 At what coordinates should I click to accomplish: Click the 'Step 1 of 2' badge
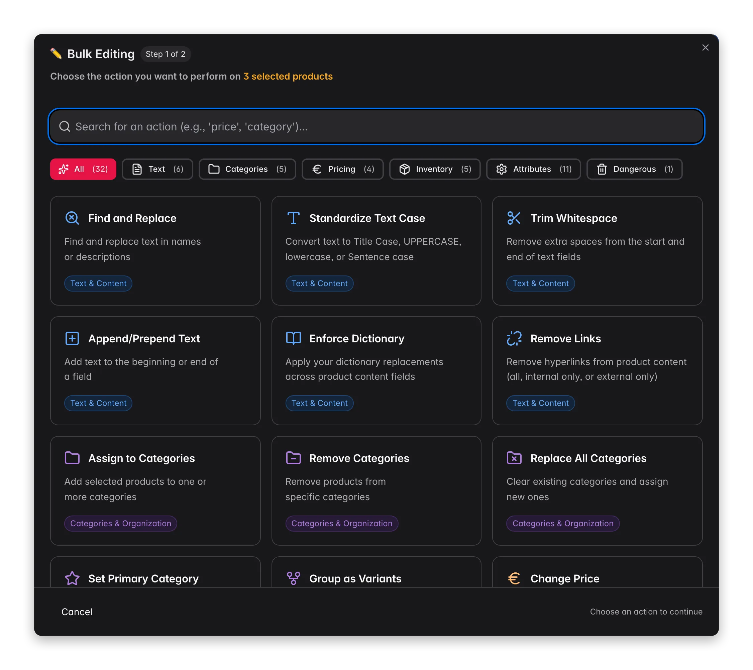click(x=166, y=54)
